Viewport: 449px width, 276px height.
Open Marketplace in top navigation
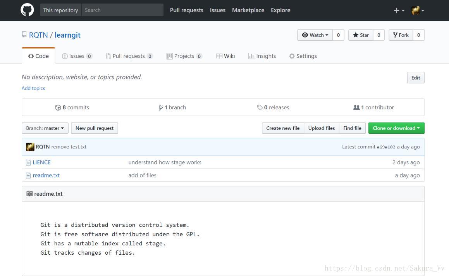248,10
